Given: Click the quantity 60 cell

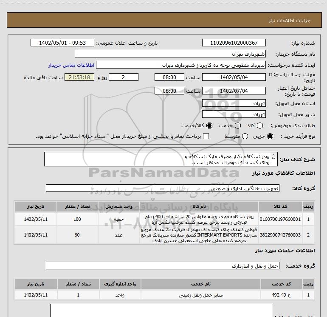Looking at the screenshot, I should pyautogui.click(x=77, y=235).
